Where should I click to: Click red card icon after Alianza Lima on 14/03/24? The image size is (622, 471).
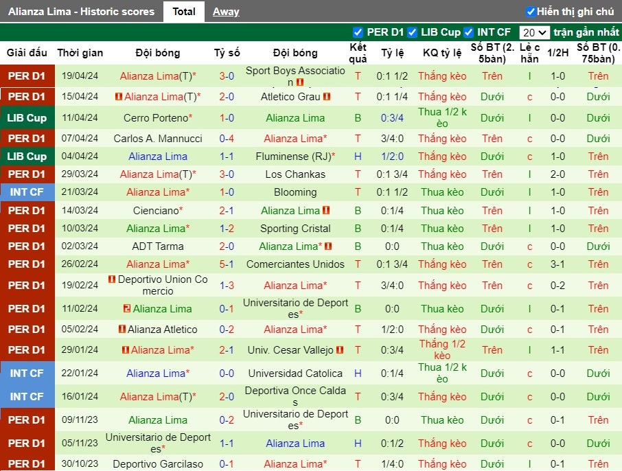[x=326, y=210]
